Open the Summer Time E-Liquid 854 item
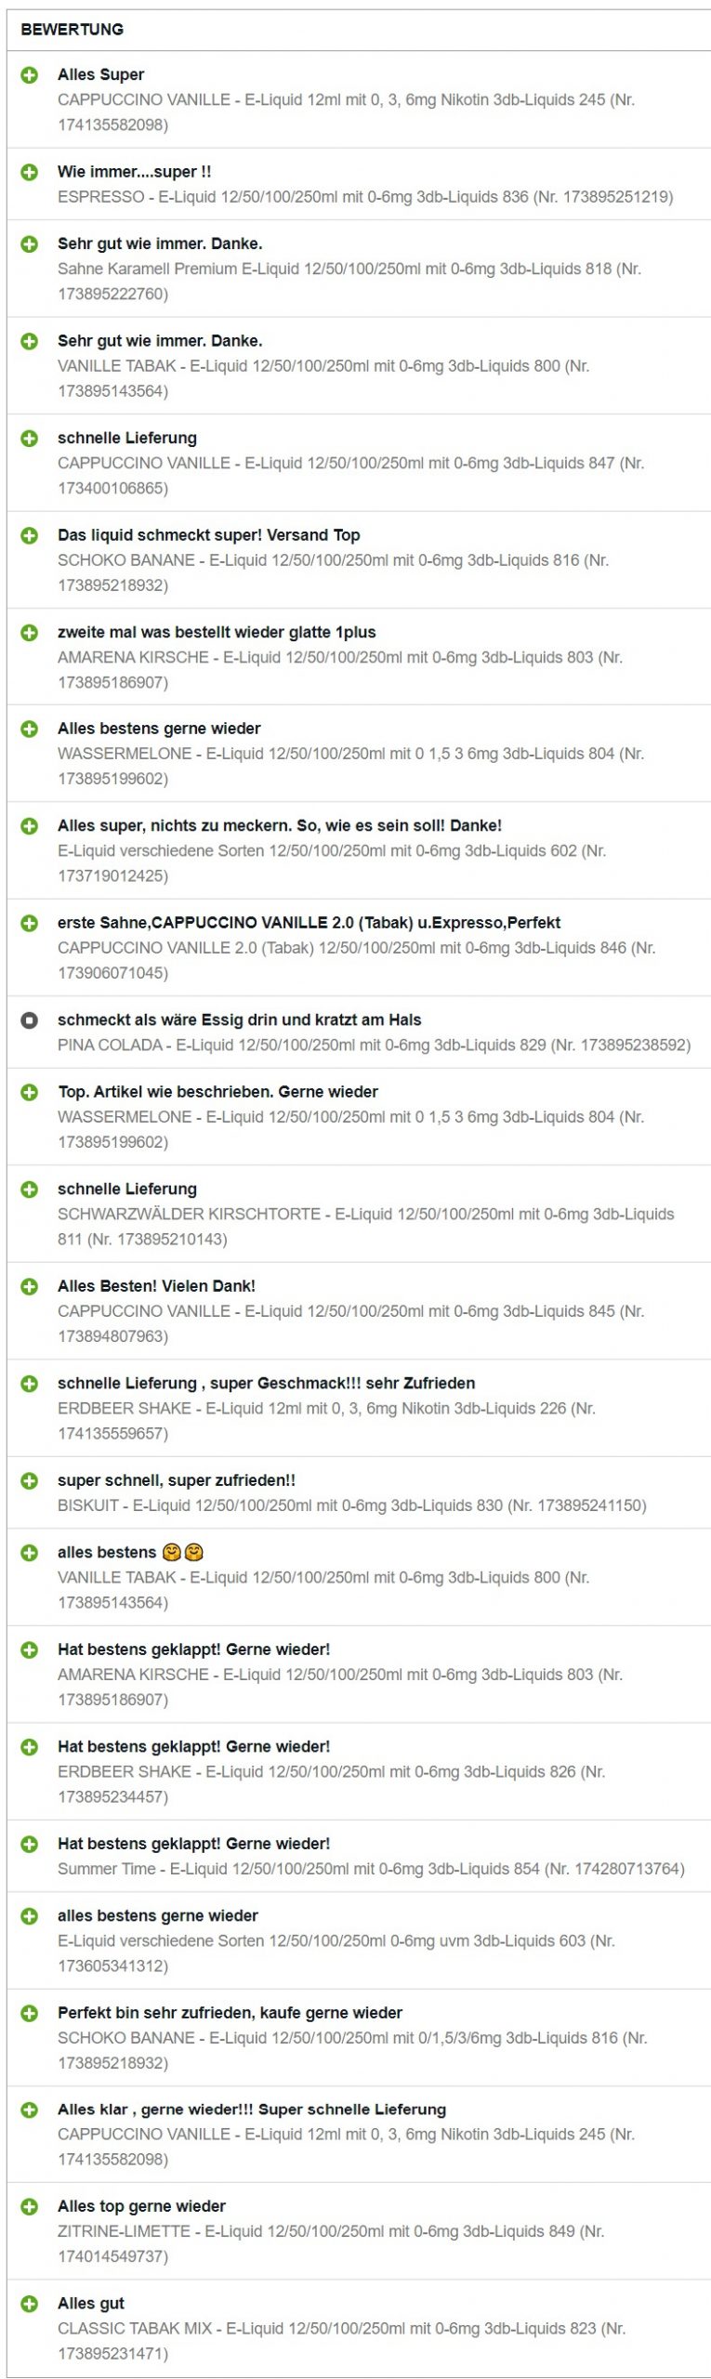This screenshot has width=711, height=2379. pyautogui.click(x=371, y=1868)
